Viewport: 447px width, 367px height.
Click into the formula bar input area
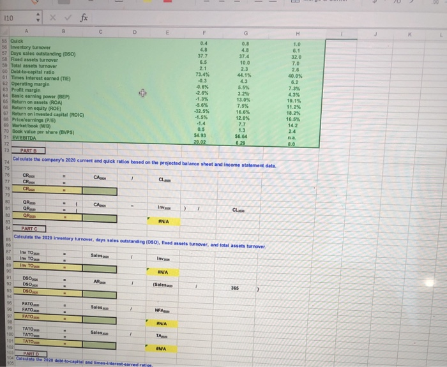(x=268, y=18)
